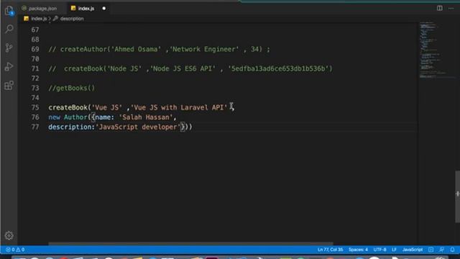Click line number 75 in gutter
The height and width of the screenshot is (259, 460).
click(x=35, y=107)
